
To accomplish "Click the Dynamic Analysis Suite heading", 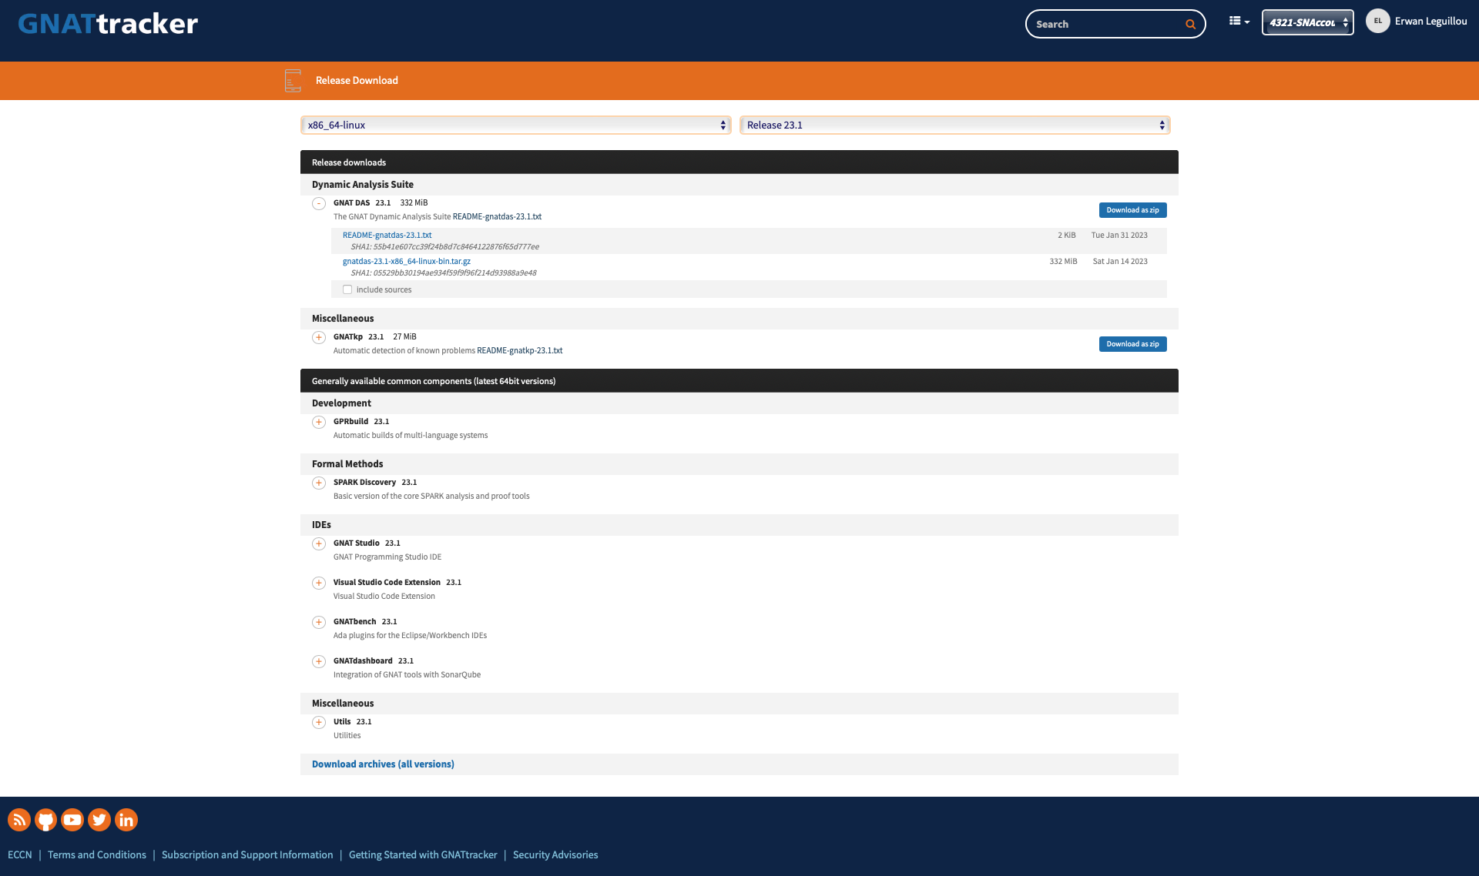I will point(363,184).
